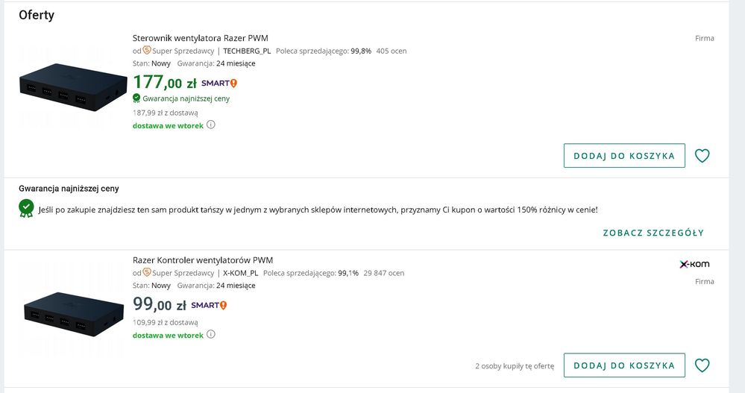
Task: Open X-KOM_PL seller profile
Action: point(240,273)
